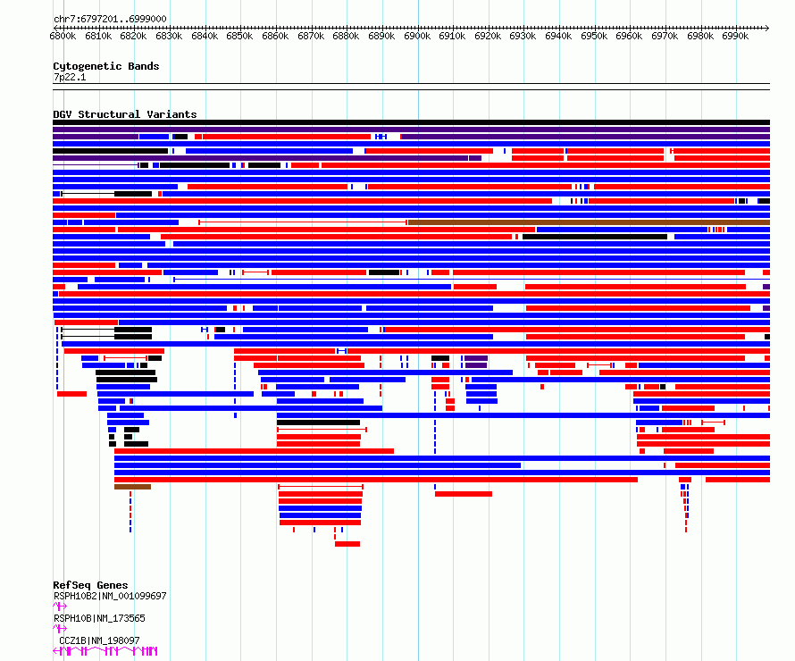Select the magenta RSPH10B gene glyph
Screen dimensions: 795x661
[60, 629]
